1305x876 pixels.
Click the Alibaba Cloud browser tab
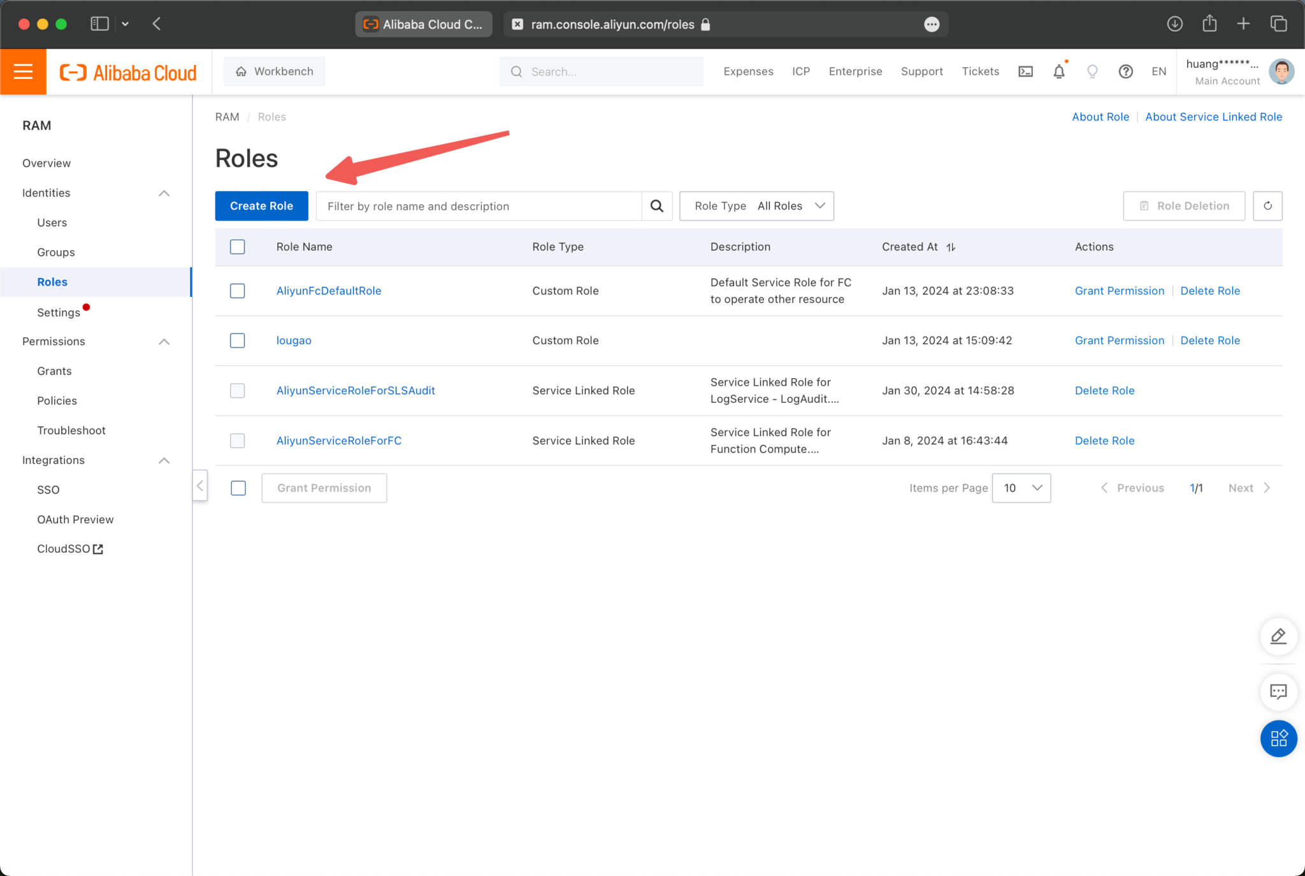tap(424, 24)
